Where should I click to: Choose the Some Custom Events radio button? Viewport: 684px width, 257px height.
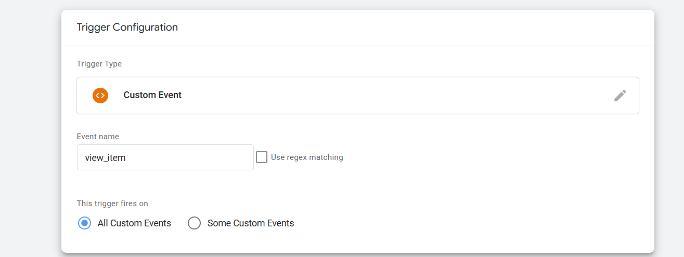coord(194,223)
